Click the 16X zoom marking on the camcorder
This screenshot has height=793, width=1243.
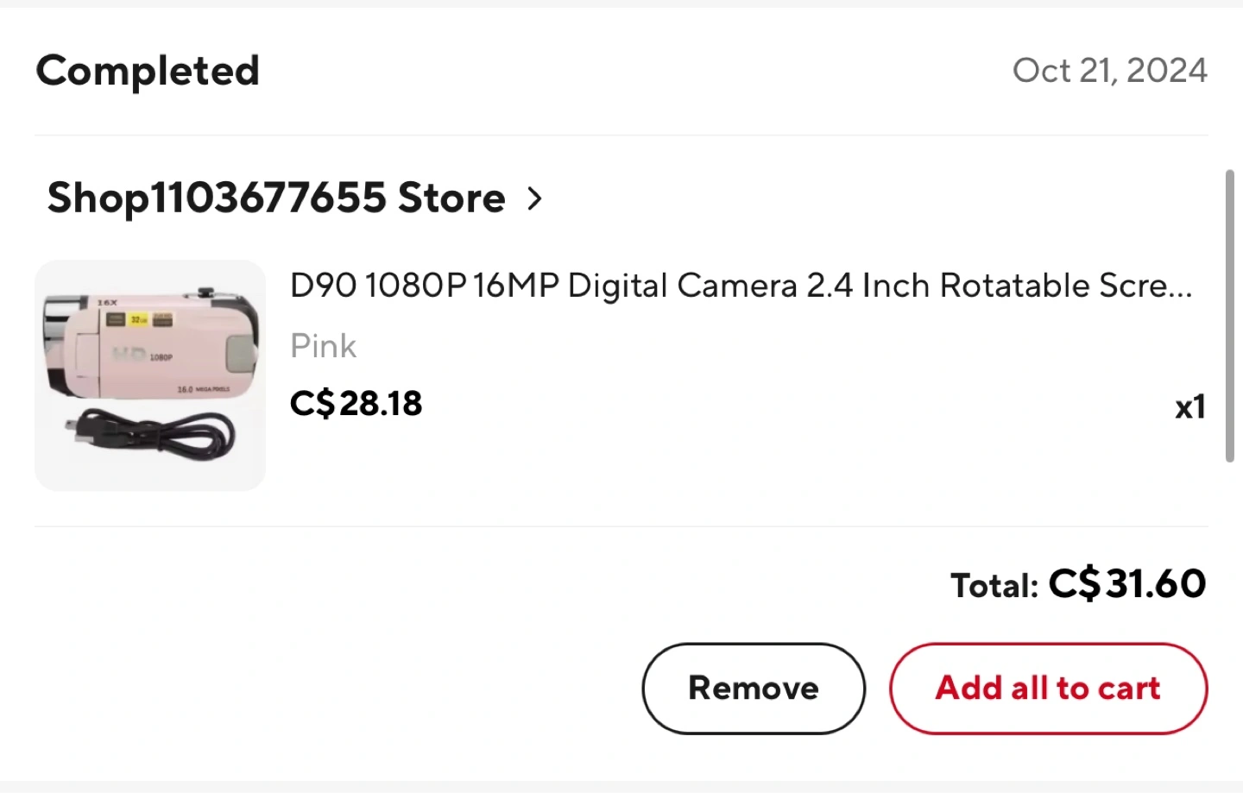107,303
